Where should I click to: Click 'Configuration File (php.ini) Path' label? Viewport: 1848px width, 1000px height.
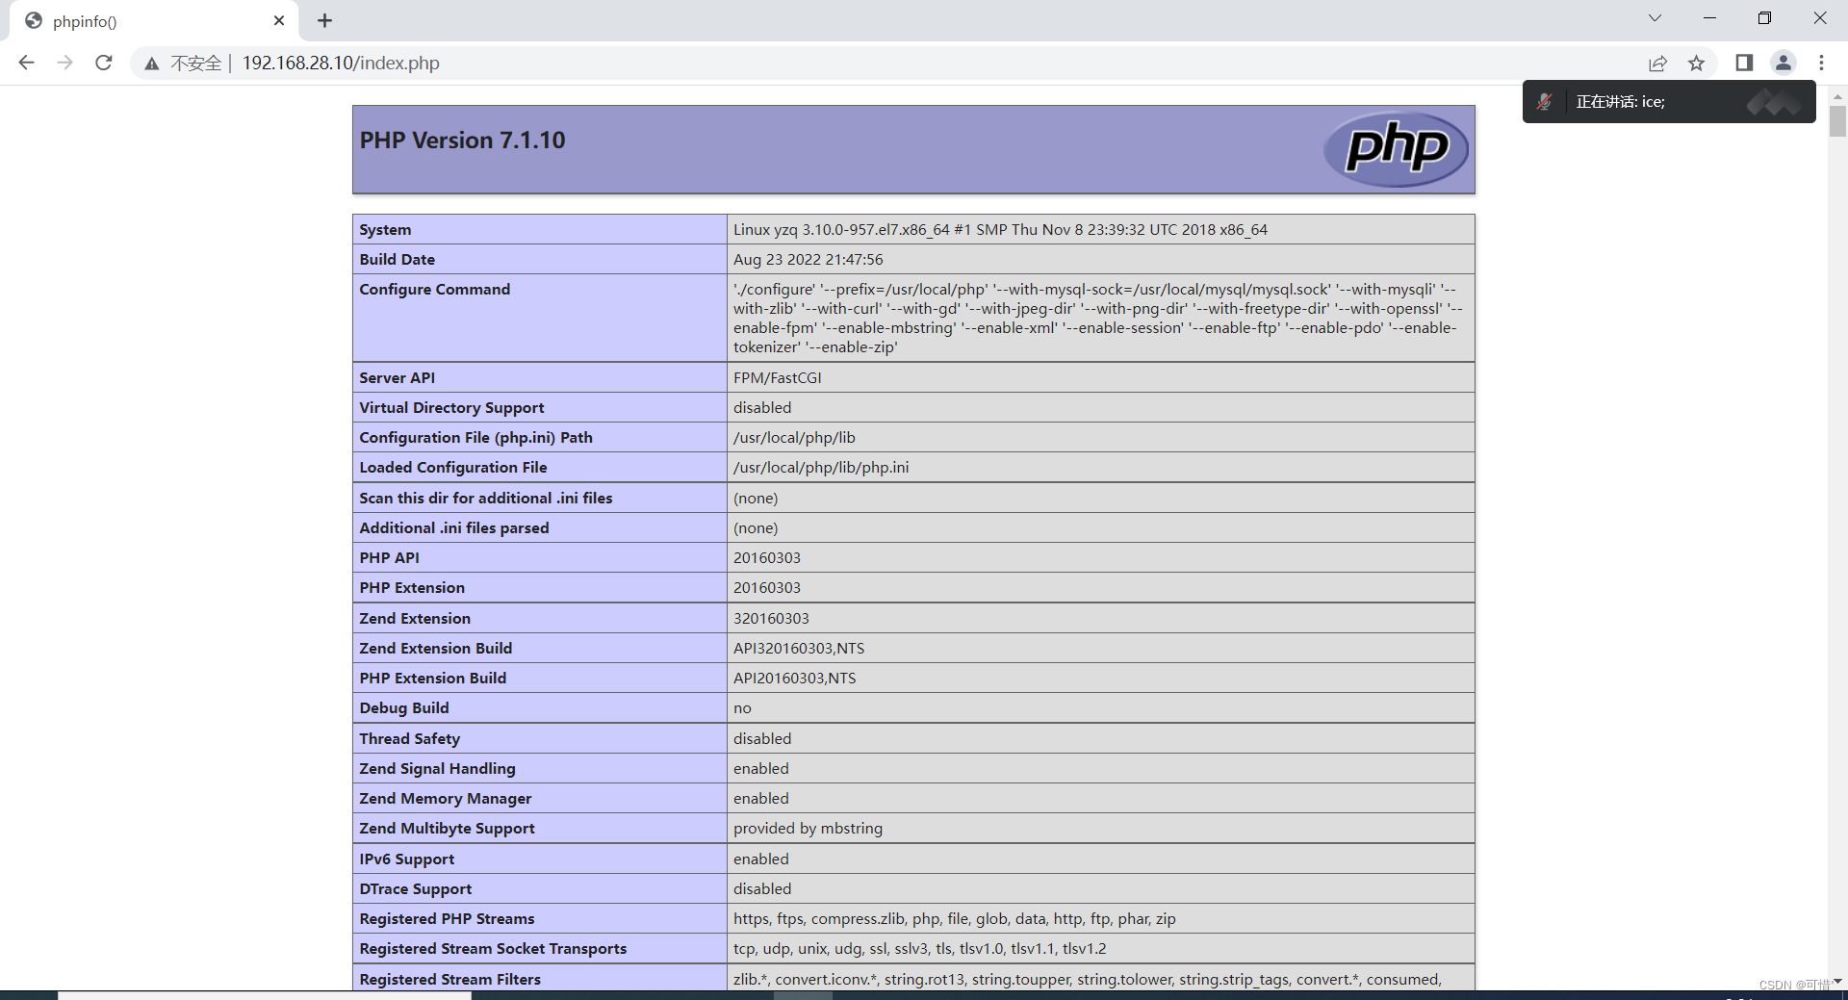pyautogui.click(x=475, y=438)
